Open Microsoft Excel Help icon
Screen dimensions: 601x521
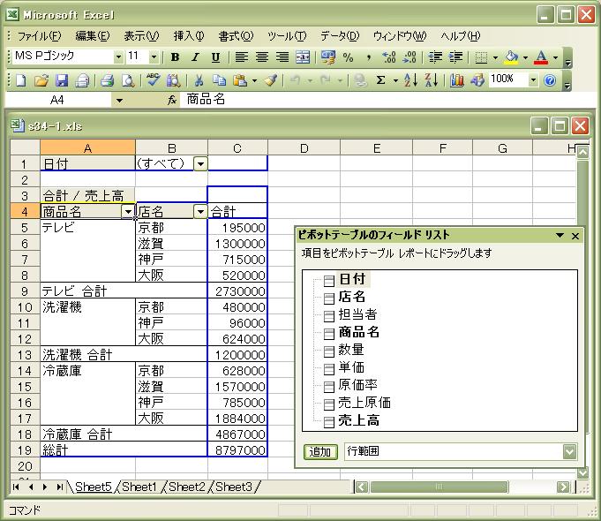(x=550, y=80)
